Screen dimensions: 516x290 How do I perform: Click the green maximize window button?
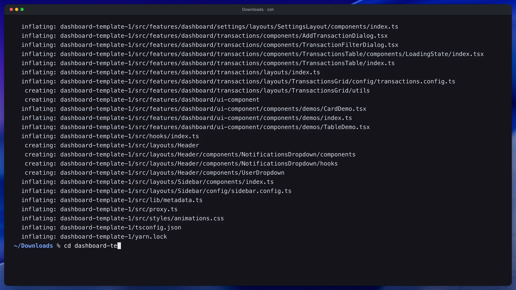[x=22, y=9]
